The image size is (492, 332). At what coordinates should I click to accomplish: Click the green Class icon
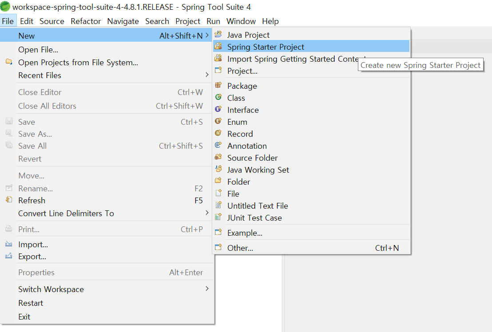tap(218, 97)
